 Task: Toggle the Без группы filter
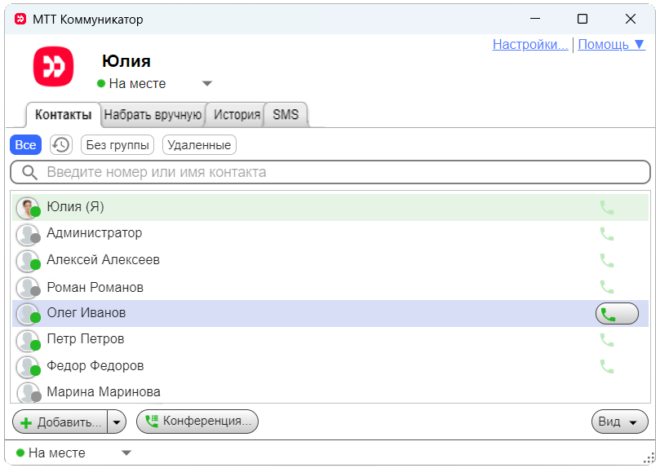tap(117, 145)
